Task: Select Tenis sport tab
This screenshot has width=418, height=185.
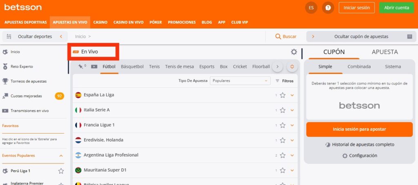Action: [x=154, y=67]
